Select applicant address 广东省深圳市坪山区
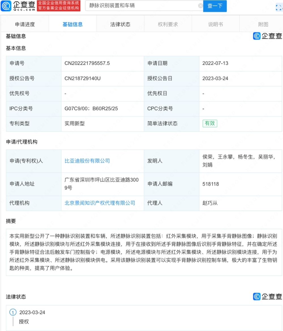 pyautogui.click(x=101, y=184)
